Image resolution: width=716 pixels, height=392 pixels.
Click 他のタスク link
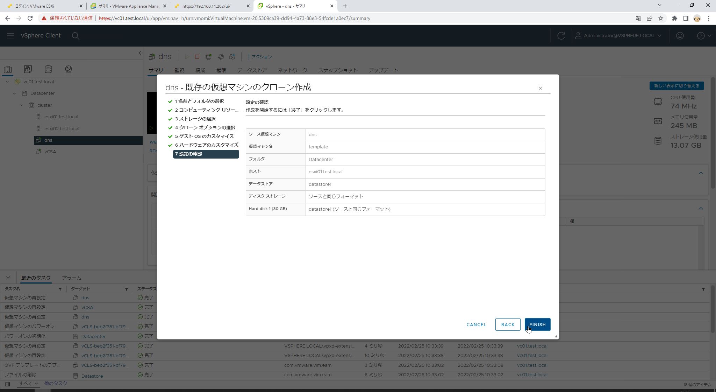pyautogui.click(x=55, y=384)
